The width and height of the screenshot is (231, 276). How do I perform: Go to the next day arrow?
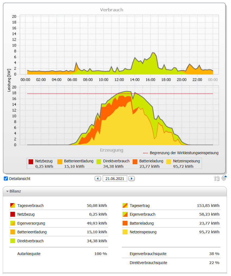coord(132,179)
